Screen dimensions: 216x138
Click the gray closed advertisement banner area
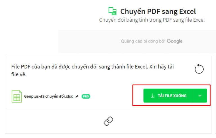[x=137, y=41]
